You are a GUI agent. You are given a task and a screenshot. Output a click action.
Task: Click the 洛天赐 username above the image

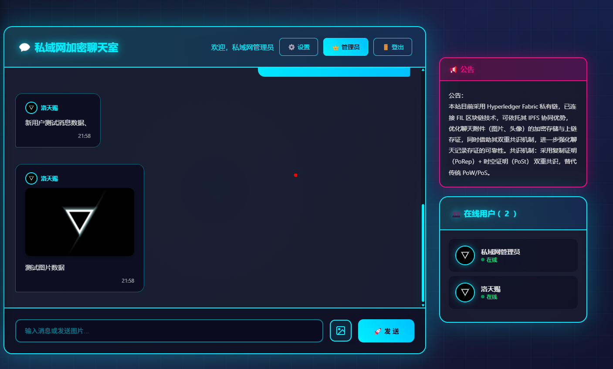49,178
